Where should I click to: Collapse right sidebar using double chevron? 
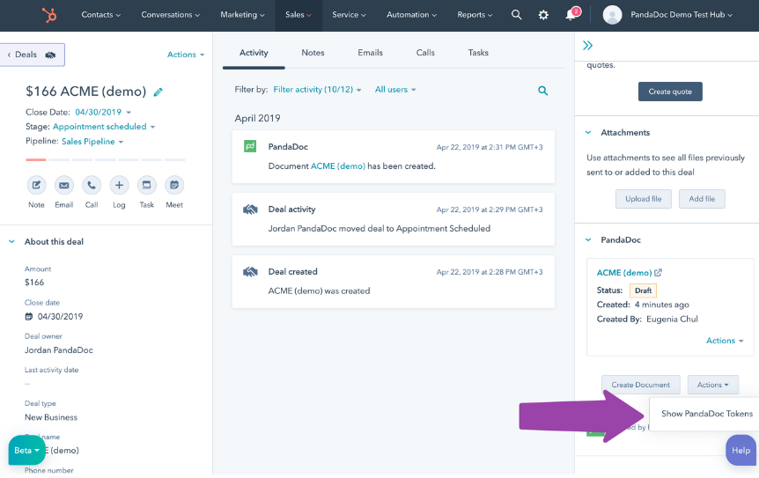(587, 46)
